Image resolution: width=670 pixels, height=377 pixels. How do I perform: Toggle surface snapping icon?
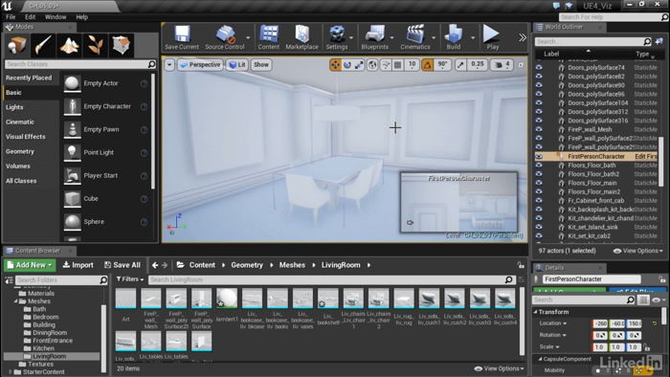click(x=386, y=65)
